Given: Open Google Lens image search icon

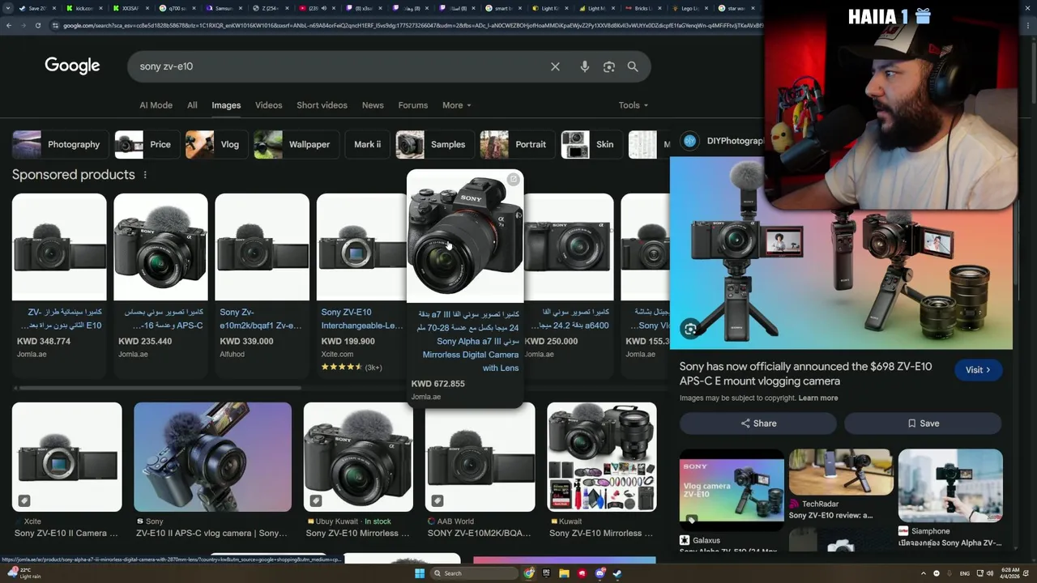Looking at the screenshot, I should [609, 66].
